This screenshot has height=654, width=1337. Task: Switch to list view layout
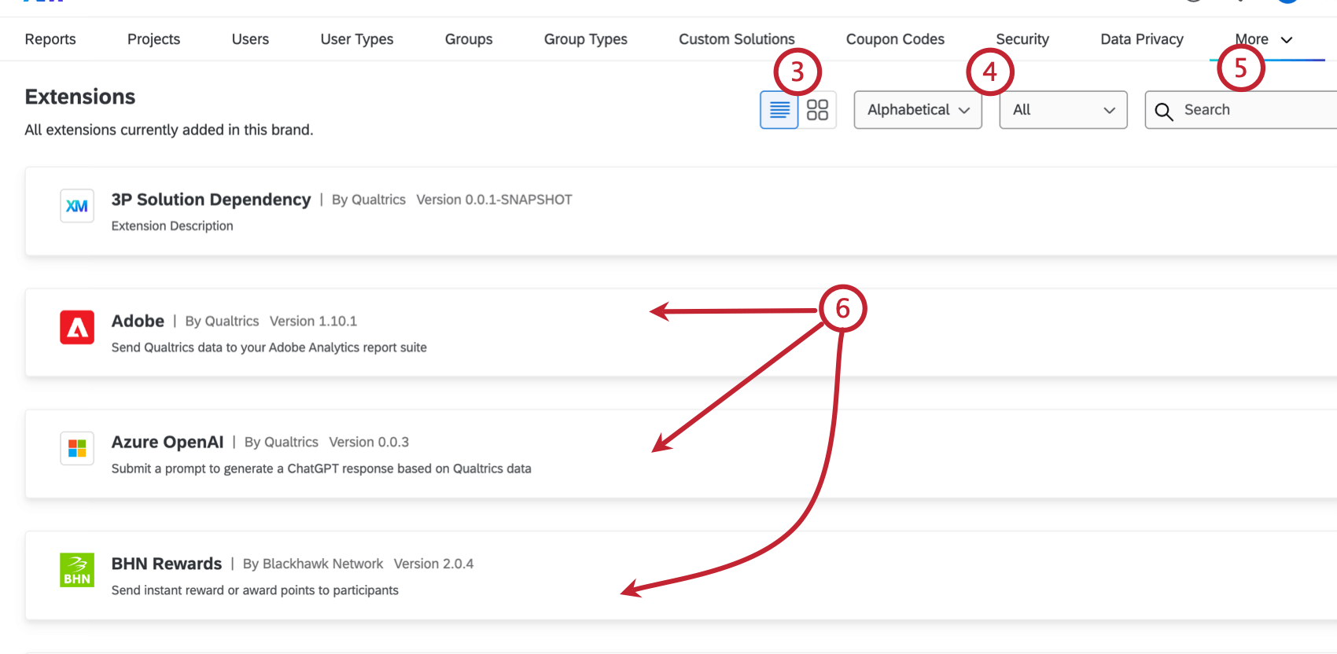pyautogui.click(x=779, y=110)
